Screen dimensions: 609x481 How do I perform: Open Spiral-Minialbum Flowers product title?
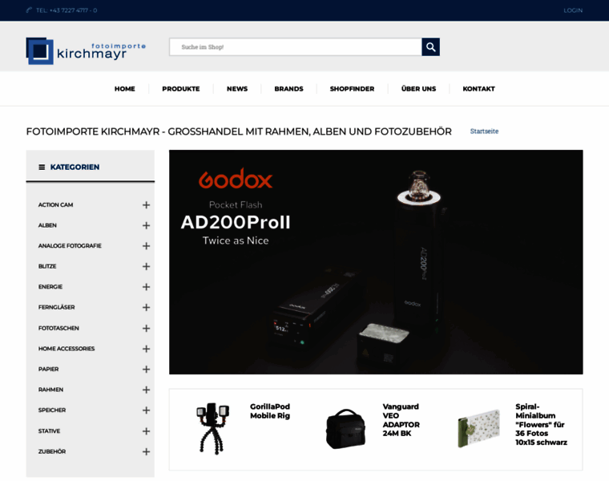pos(542,424)
